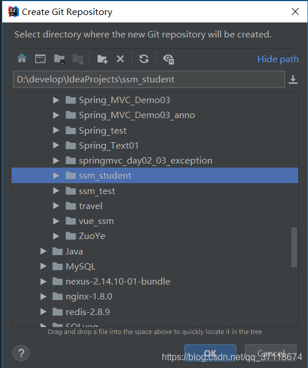
Task: Select the nginx-1.8.0 directory
Action: point(89,297)
